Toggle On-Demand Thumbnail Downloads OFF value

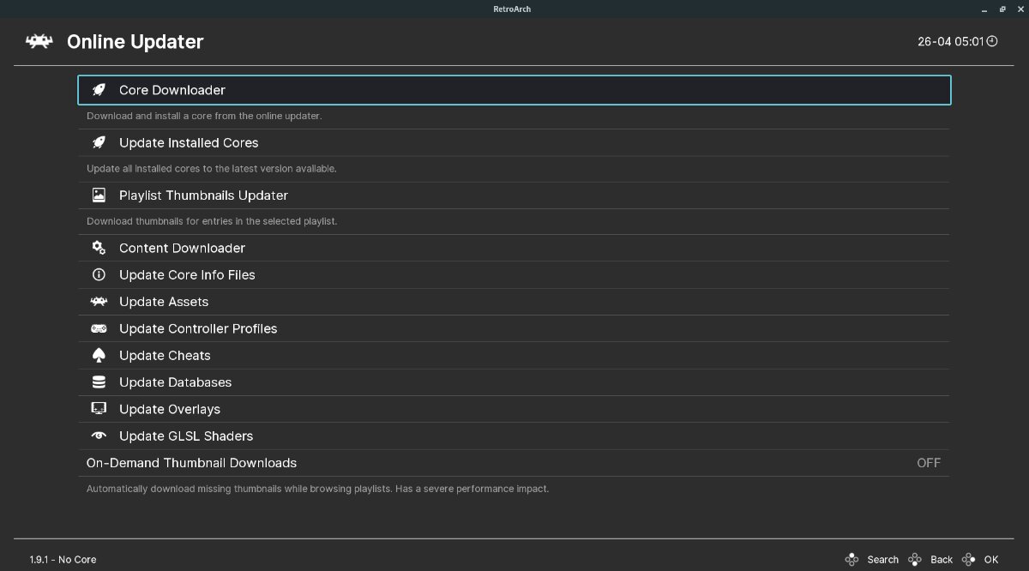[929, 463]
